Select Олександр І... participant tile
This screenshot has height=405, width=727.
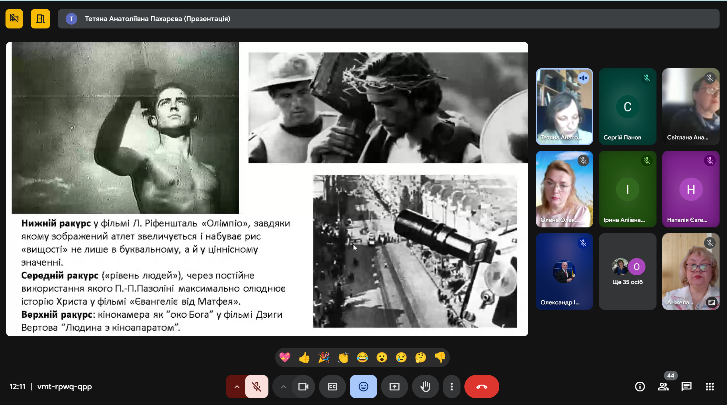tap(564, 271)
